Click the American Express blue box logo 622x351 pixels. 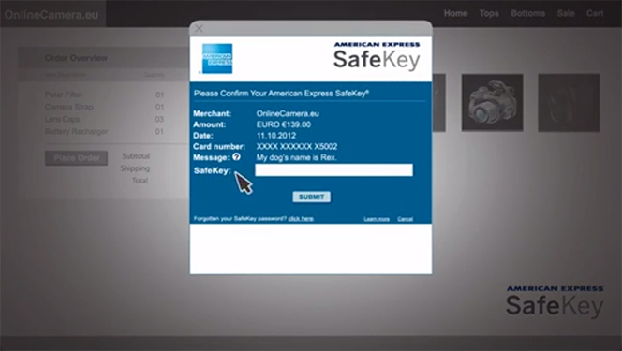[x=217, y=59]
